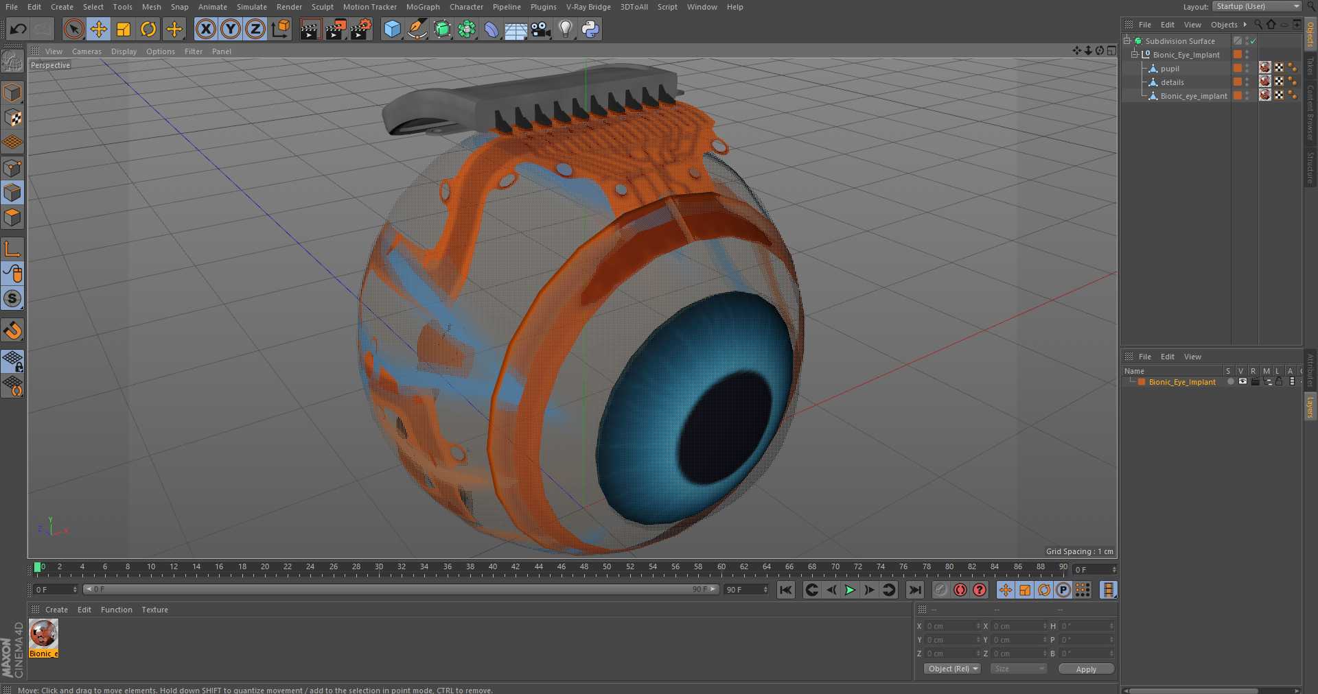The height and width of the screenshot is (694, 1318).
Task: Click the magnet Workplane snap icon
Action: [x=12, y=331]
